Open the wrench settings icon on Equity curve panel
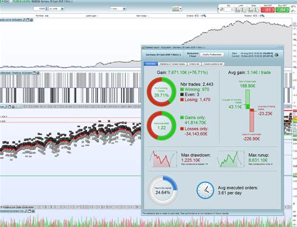 tap(24, 20)
